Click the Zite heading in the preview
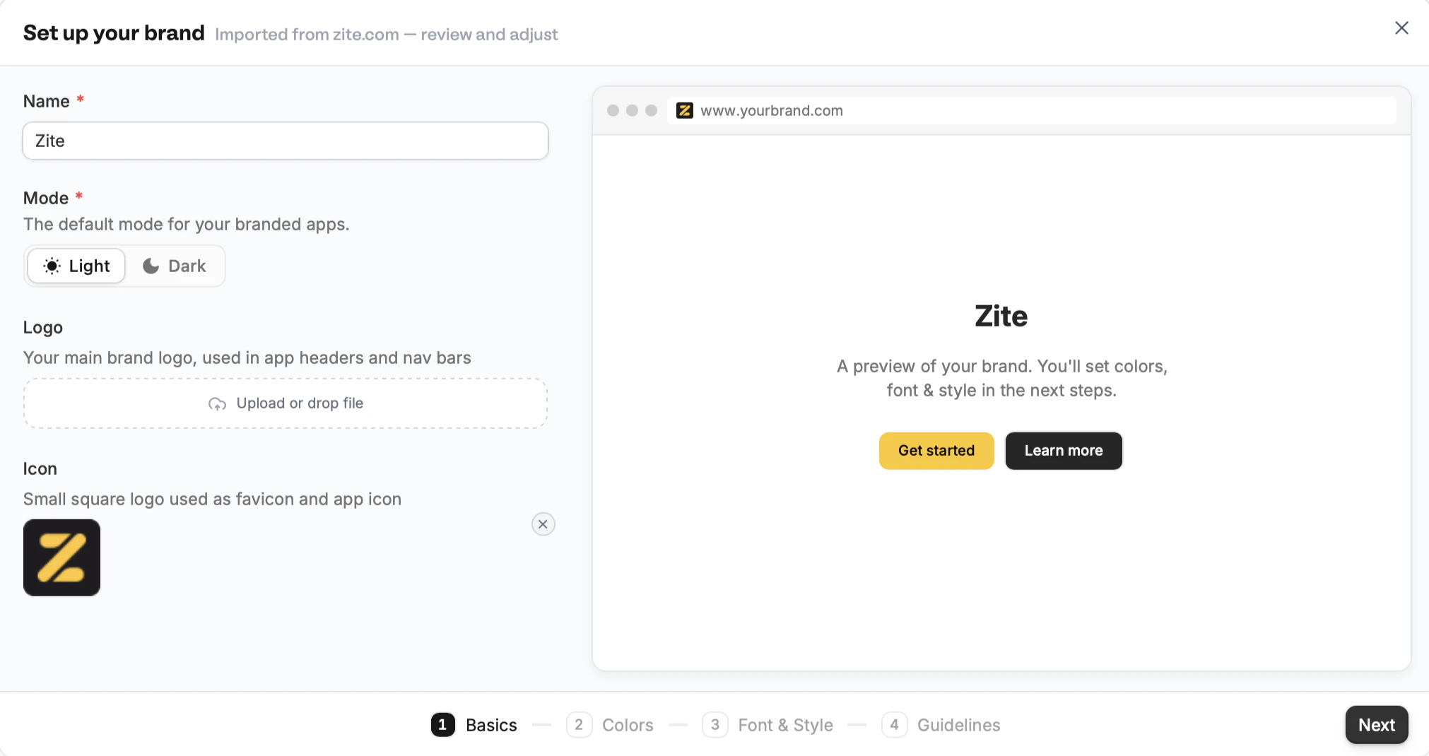The height and width of the screenshot is (756, 1429). [1001, 316]
